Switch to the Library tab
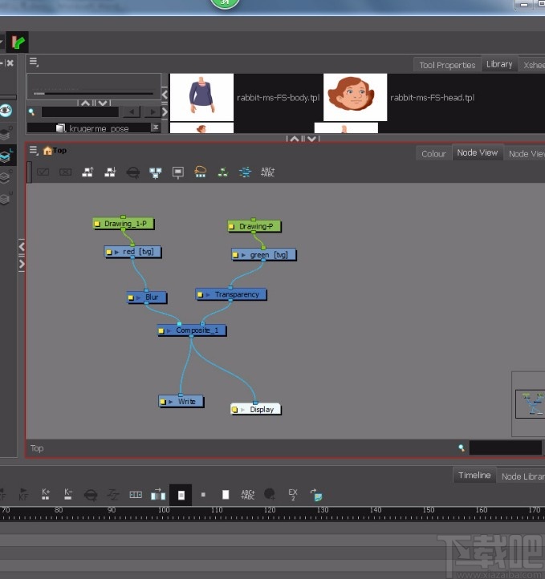The image size is (545, 579). point(499,64)
